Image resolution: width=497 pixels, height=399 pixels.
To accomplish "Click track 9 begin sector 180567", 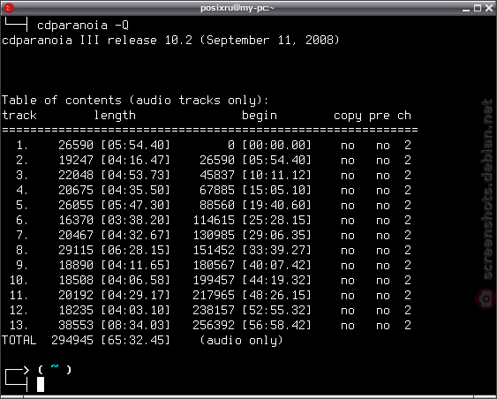I will pos(214,265).
